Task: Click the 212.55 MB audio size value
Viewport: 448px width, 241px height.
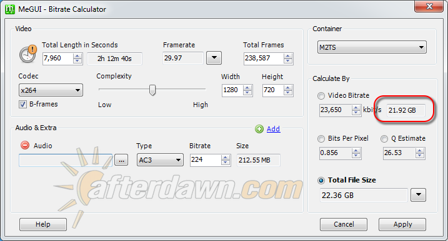Action: (x=259, y=160)
